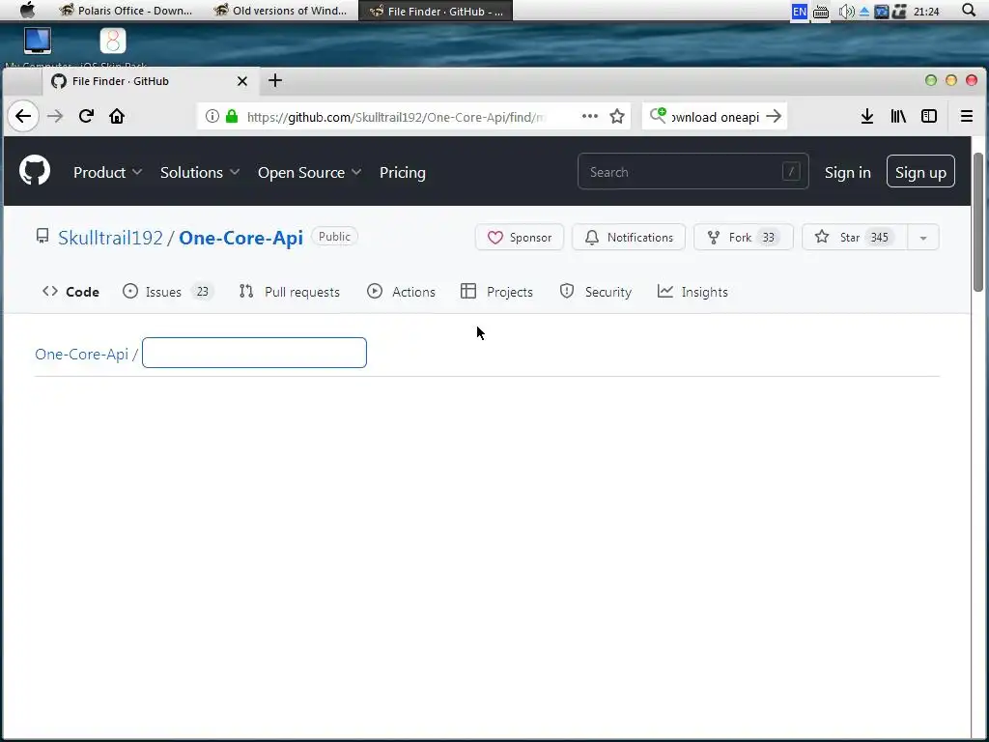Open the browser library icon

point(898,116)
